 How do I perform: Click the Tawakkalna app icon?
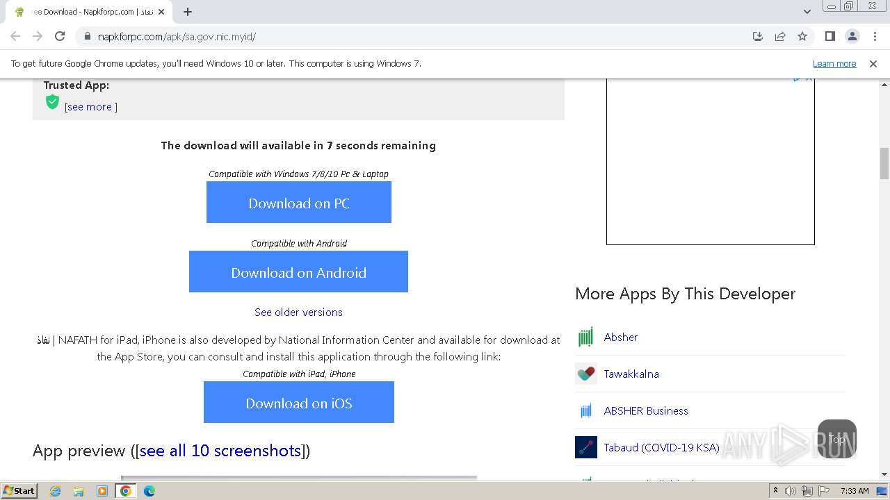586,374
